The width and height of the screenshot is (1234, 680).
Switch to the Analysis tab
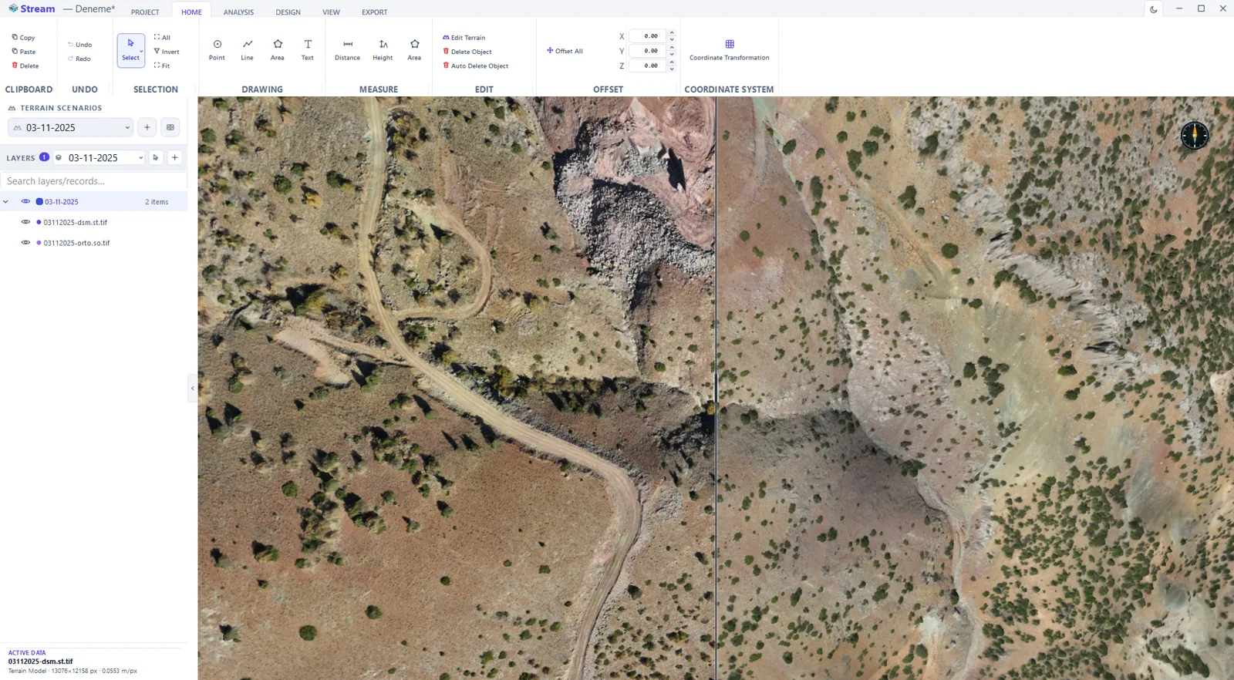(238, 12)
